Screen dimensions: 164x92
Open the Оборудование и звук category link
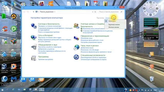click(x=48, y=45)
